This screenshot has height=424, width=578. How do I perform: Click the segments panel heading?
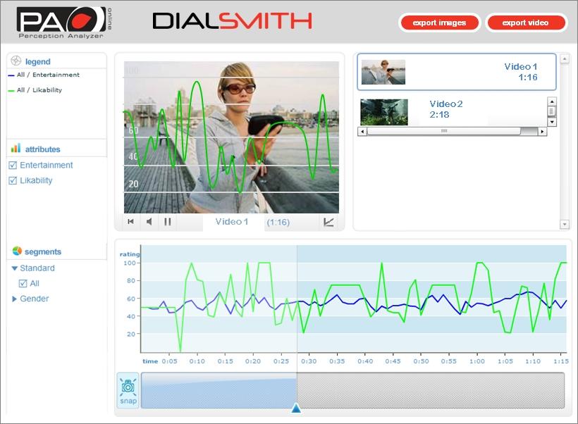pos(43,251)
